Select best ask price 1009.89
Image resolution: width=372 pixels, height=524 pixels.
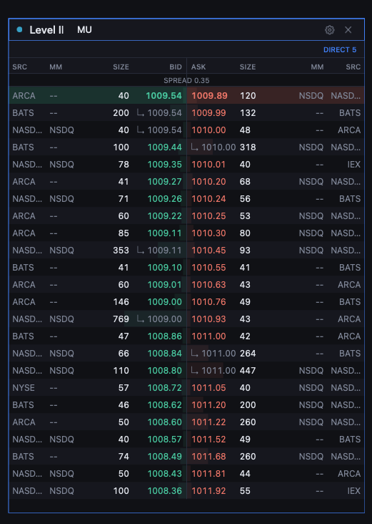[x=209, y=96]
